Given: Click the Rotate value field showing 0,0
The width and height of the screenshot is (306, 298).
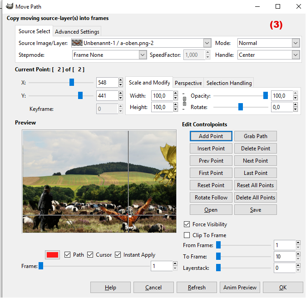Looking at the screenshot, I should click(282, 107).
